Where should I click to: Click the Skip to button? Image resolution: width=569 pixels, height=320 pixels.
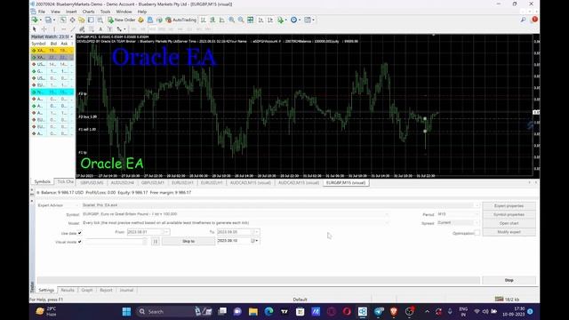point(188,241)
